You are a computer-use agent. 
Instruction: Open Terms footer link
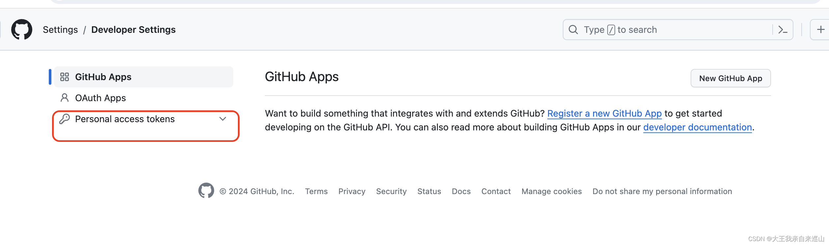tap(316, 191)
